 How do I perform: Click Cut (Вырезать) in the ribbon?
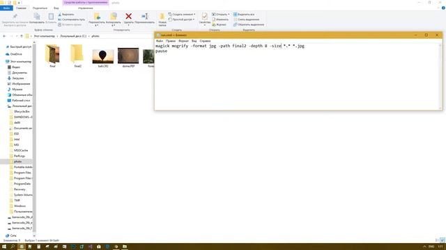66,14
